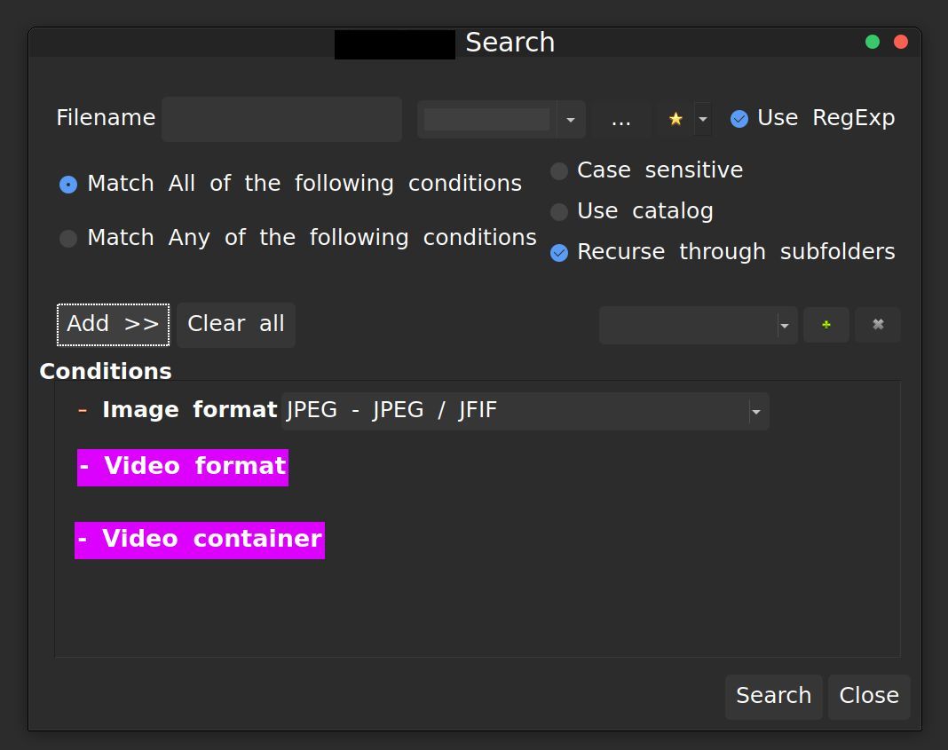Open the Image format JPEG dropdown
The image size is (948, 750).
coord(755,412)
